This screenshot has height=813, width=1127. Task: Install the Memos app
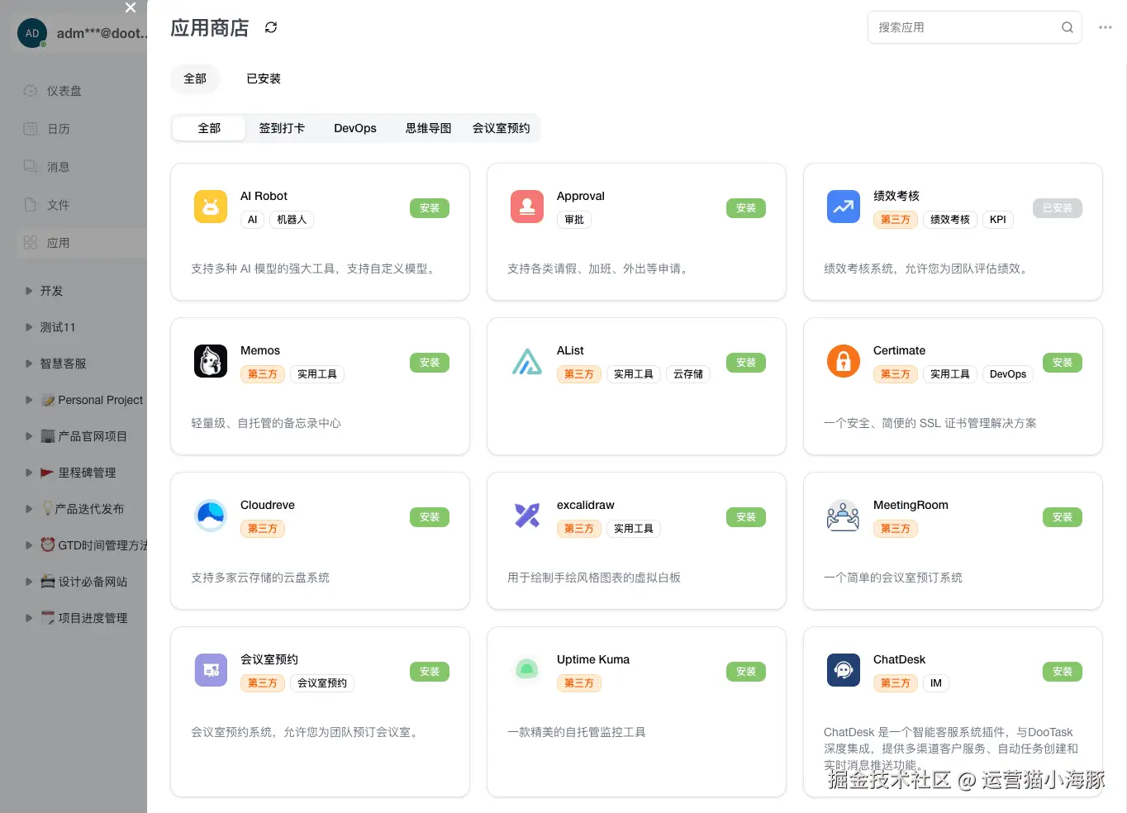430,363
